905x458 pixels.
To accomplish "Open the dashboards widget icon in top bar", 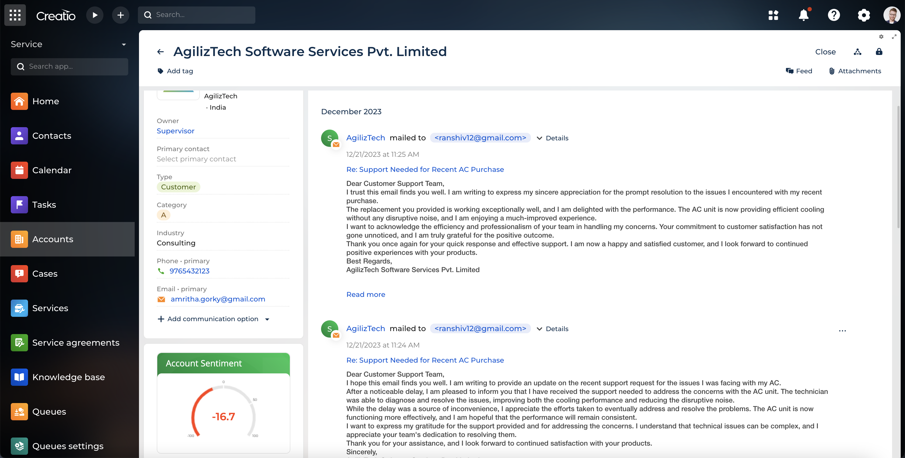I will 773,15.
